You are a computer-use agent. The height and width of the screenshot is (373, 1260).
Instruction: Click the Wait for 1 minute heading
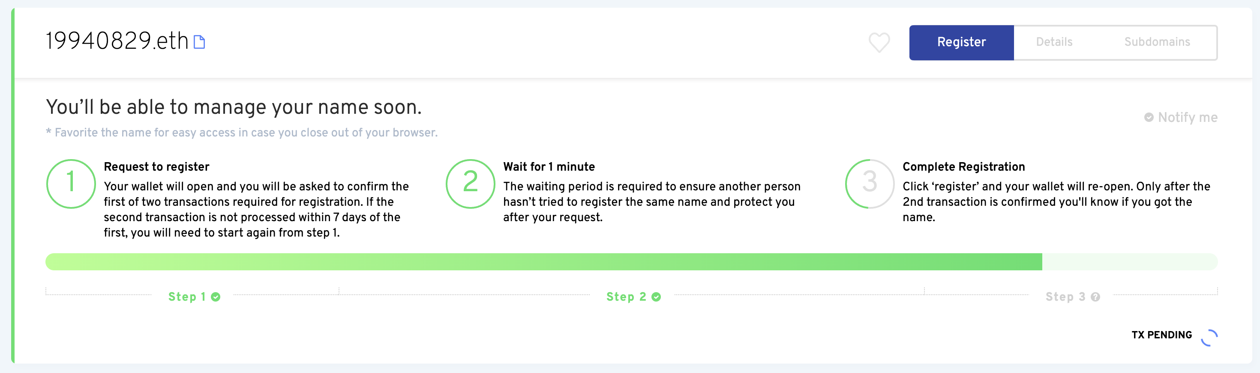549,167
